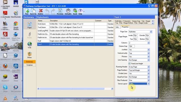181x102 pixels.
Task: Toggle the Fixed Line Height checkbox
Action: point(130,63)
